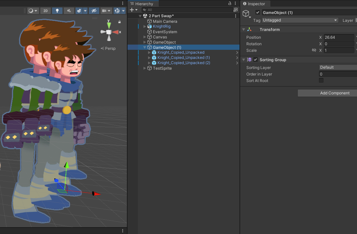Open 2 Part Swap scene options menu
The height and width of the screenshot is (234, 357).
coord(236,16)
